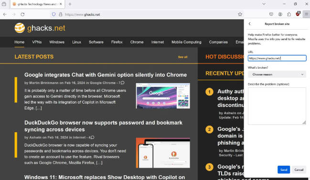Image resolution: width=310 pixels, height=180 pixels.
Task: Close the gHacks Technology News tab
Action: pyautogui.click(x=61, y=4)
